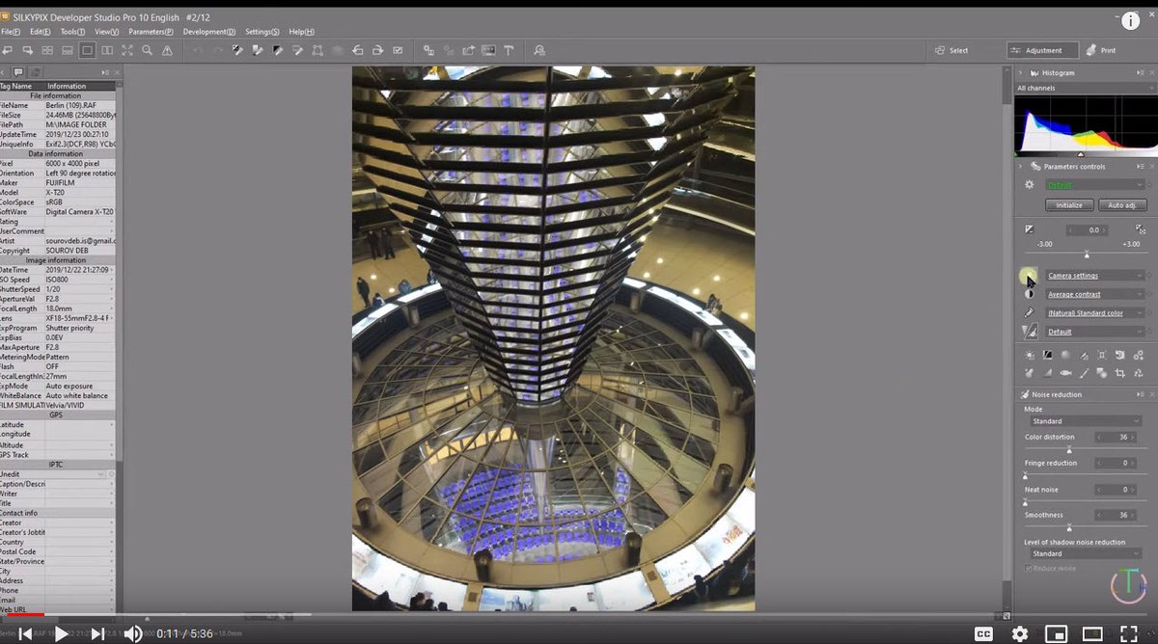Click the magnifier zoom tool icon
1158x644 pixels.
click(146, 50)
